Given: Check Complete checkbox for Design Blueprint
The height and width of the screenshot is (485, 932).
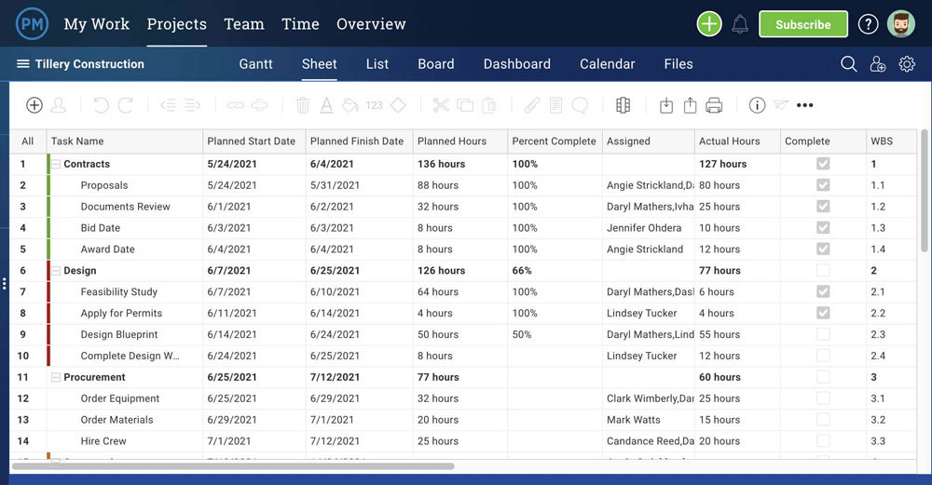Looking at the screenshot, I should pyautogui.click(x=823, y=335).
